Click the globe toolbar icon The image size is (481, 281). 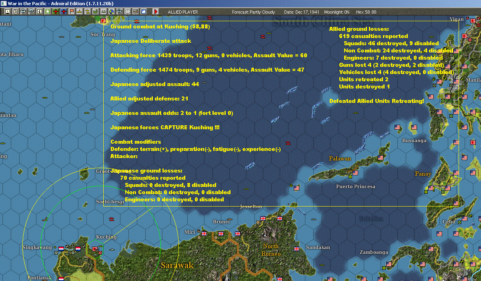pos(112,12)
